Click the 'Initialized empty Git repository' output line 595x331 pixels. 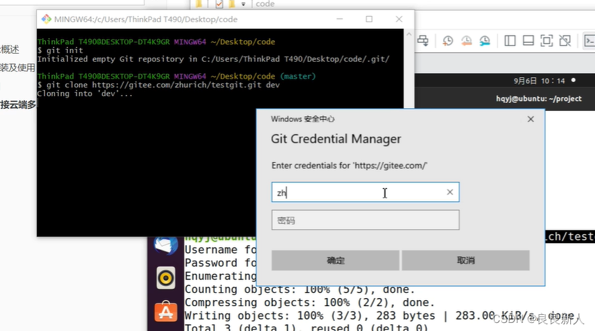pos(213,59)
